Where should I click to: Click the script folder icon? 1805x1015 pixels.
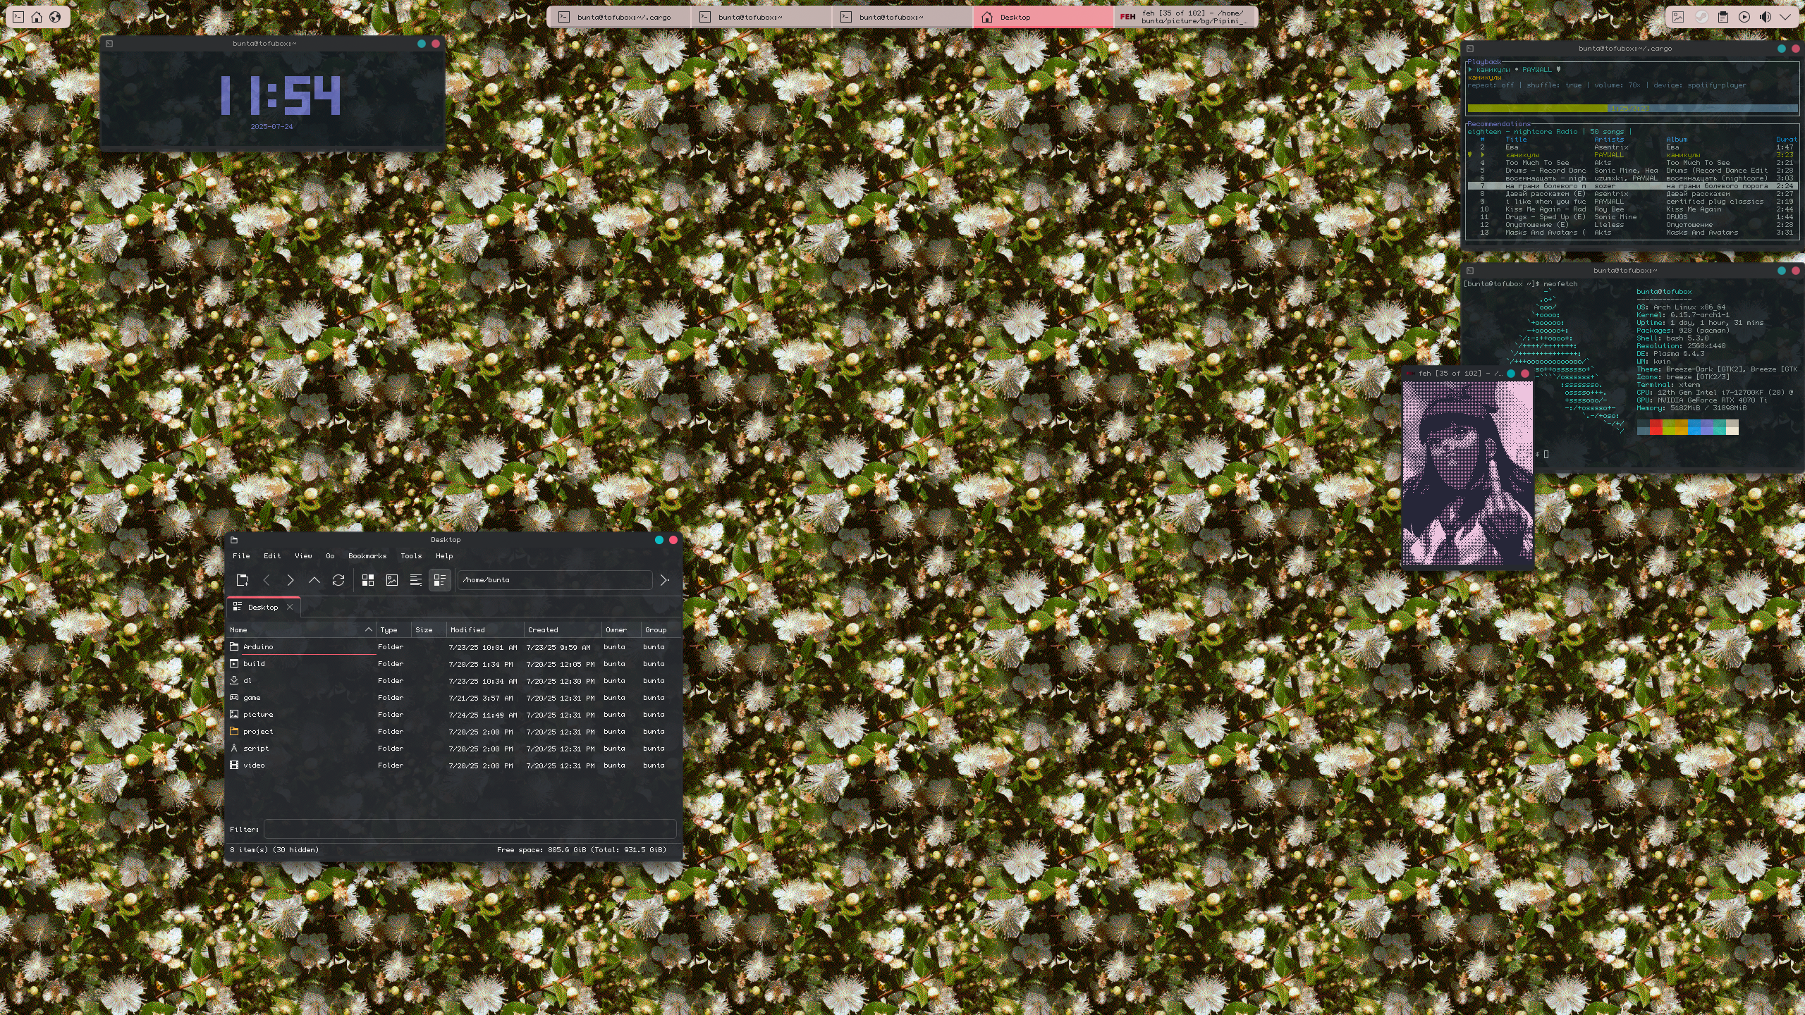[234, 748]
